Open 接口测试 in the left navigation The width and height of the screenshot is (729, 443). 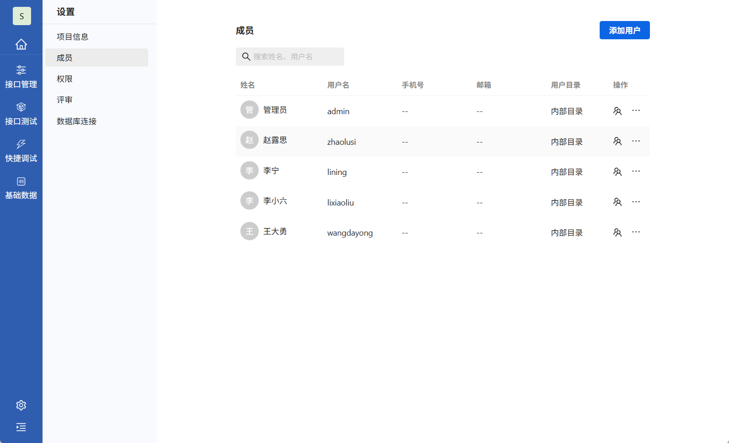(x=21, y=114)
